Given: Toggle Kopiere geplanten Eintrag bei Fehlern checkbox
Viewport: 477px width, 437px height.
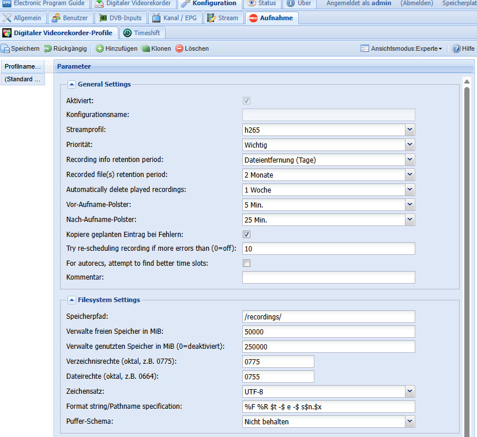Looking at the screenshot, I should point(246,234).
